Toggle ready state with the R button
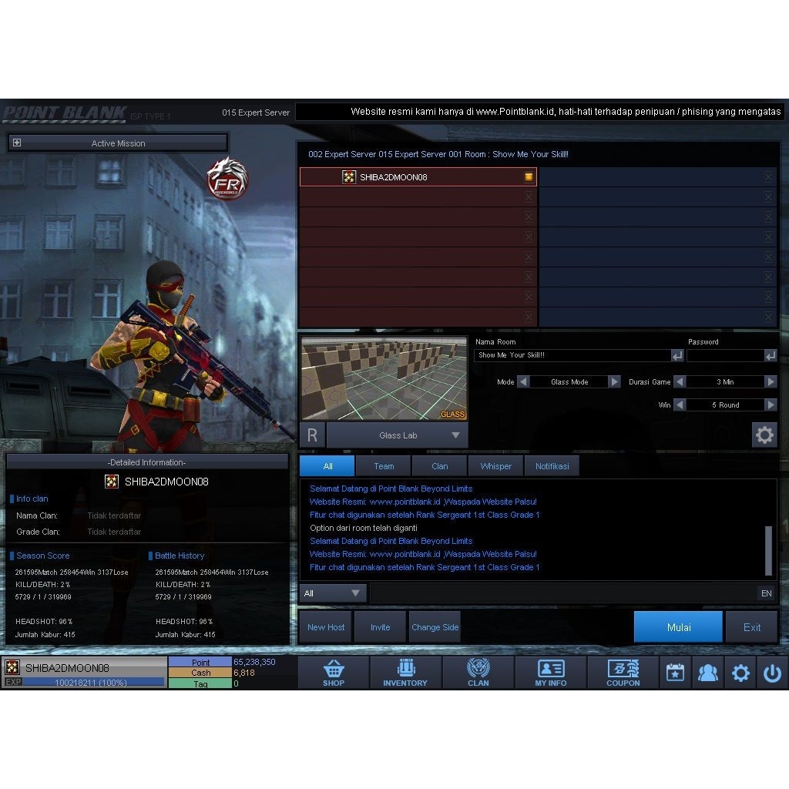 pos(311,435)
